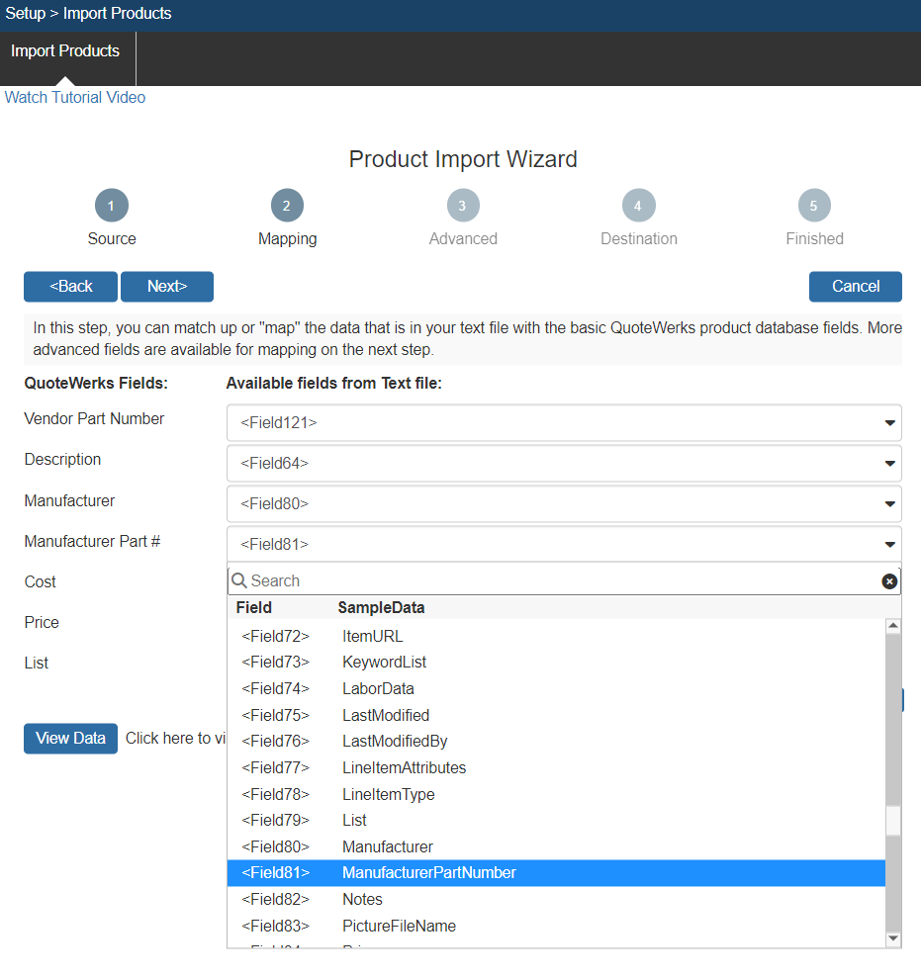921x977 pixels.
Task: Open the Watch Tutorial Video link
Action: point(75,98)
